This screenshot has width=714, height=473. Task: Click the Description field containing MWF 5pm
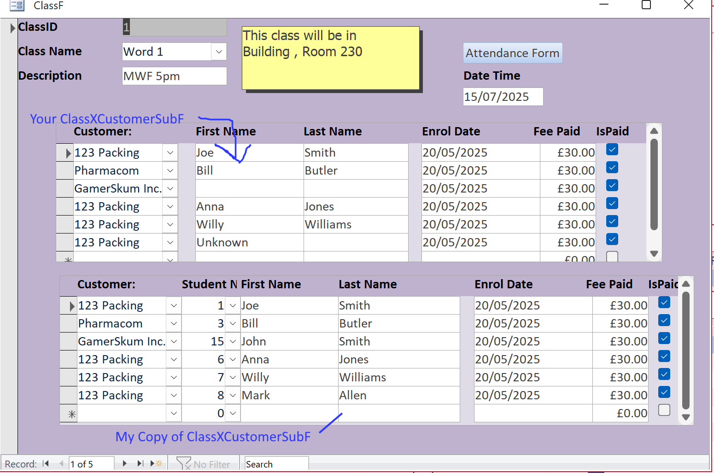point(174,76)
